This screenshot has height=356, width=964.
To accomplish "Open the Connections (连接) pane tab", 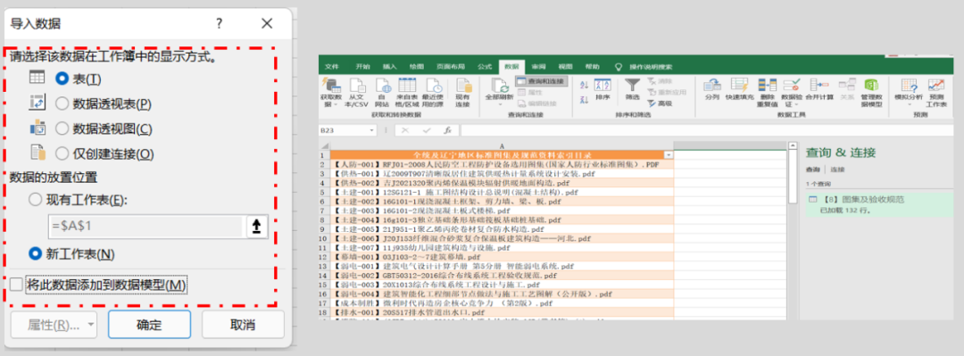I will tap(837, 170).
